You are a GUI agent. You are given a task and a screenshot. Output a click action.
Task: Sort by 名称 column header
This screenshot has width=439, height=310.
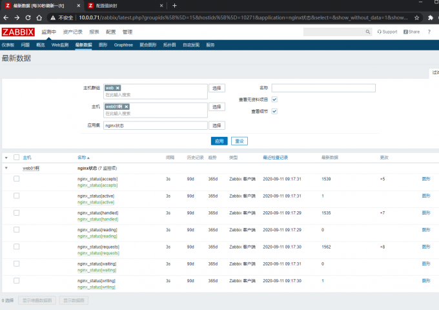point(83,158)
